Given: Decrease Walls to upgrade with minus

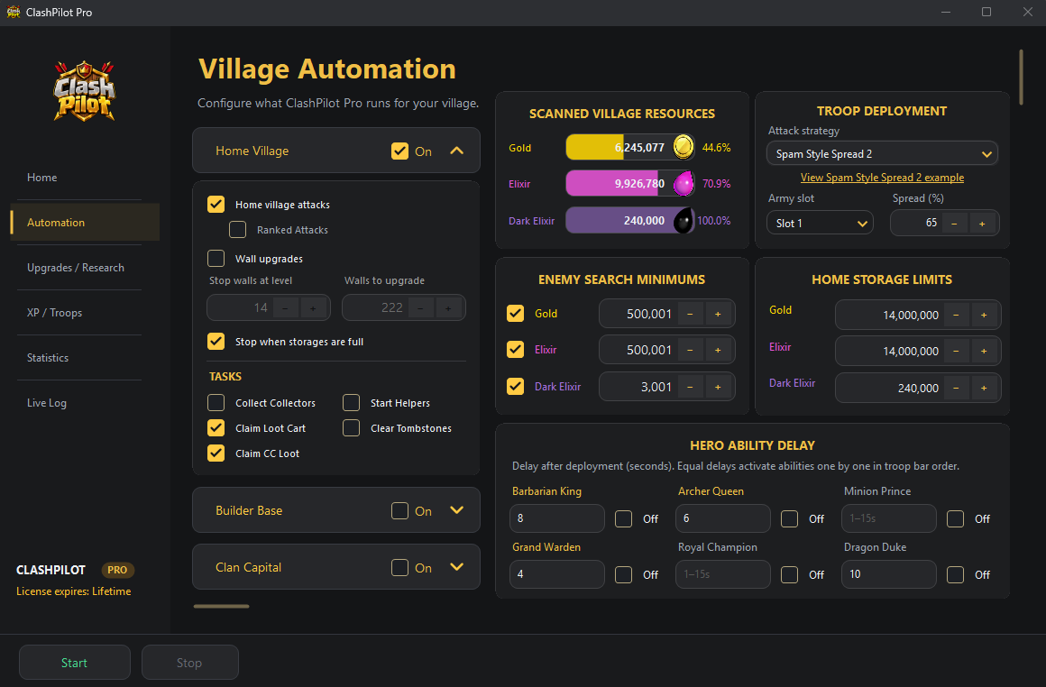Looking at the screenshot, I should coord(420,307).
